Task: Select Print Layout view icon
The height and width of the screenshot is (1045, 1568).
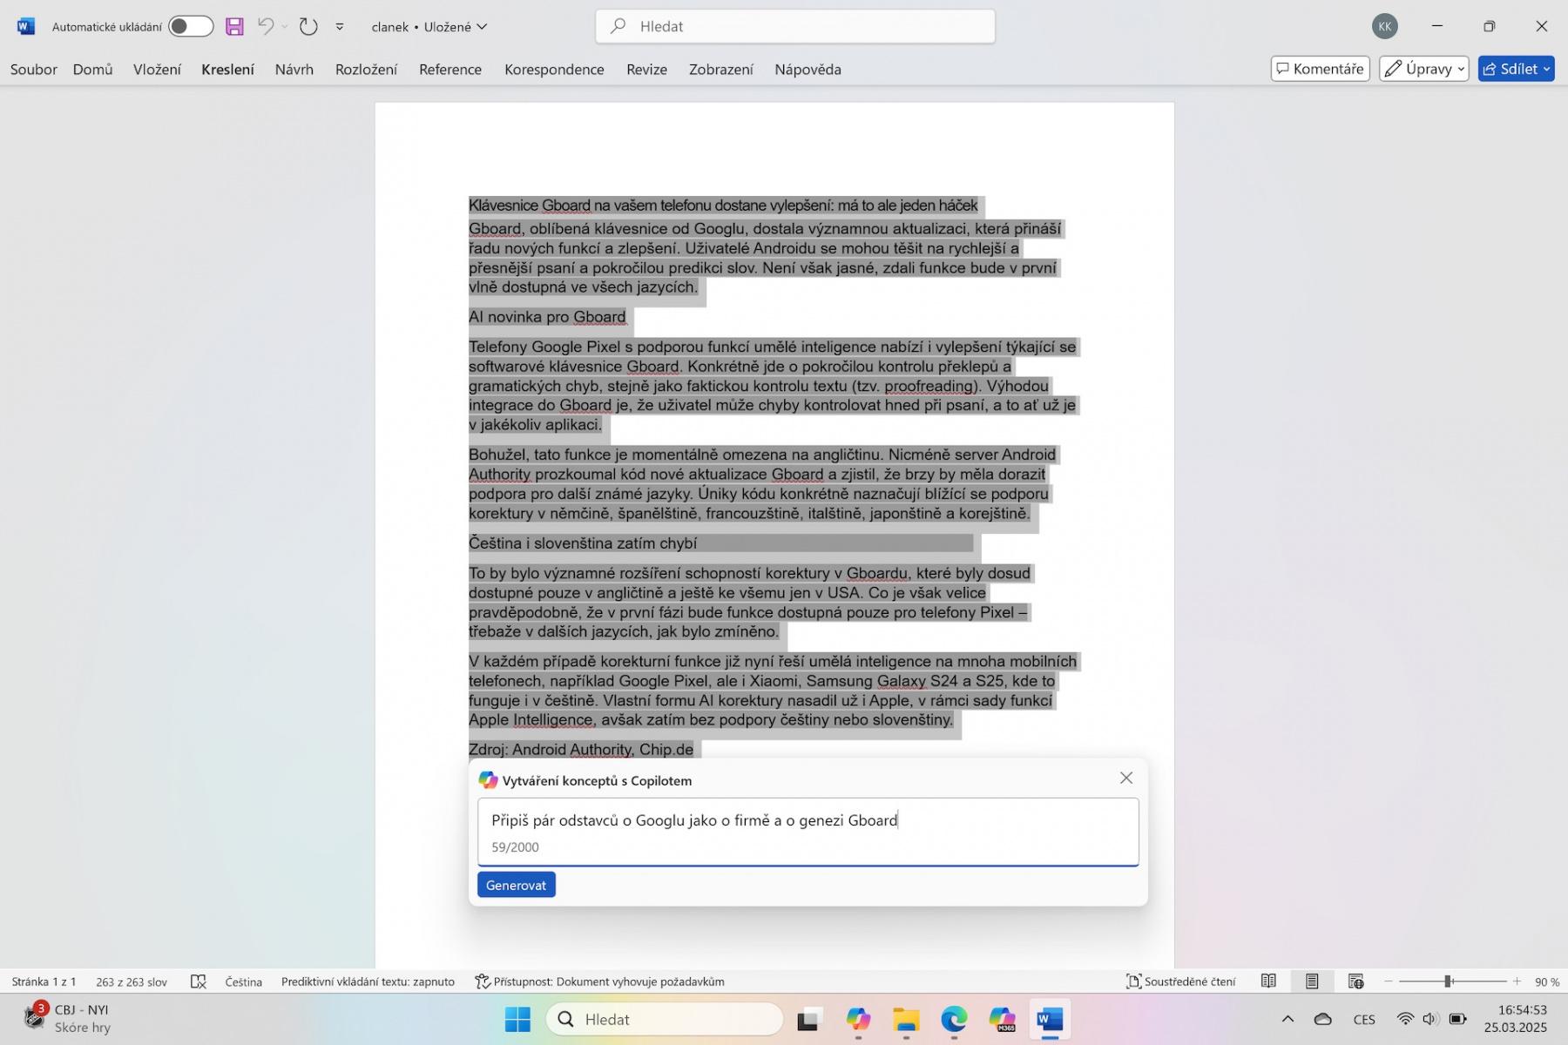Action: (1312, 981)
